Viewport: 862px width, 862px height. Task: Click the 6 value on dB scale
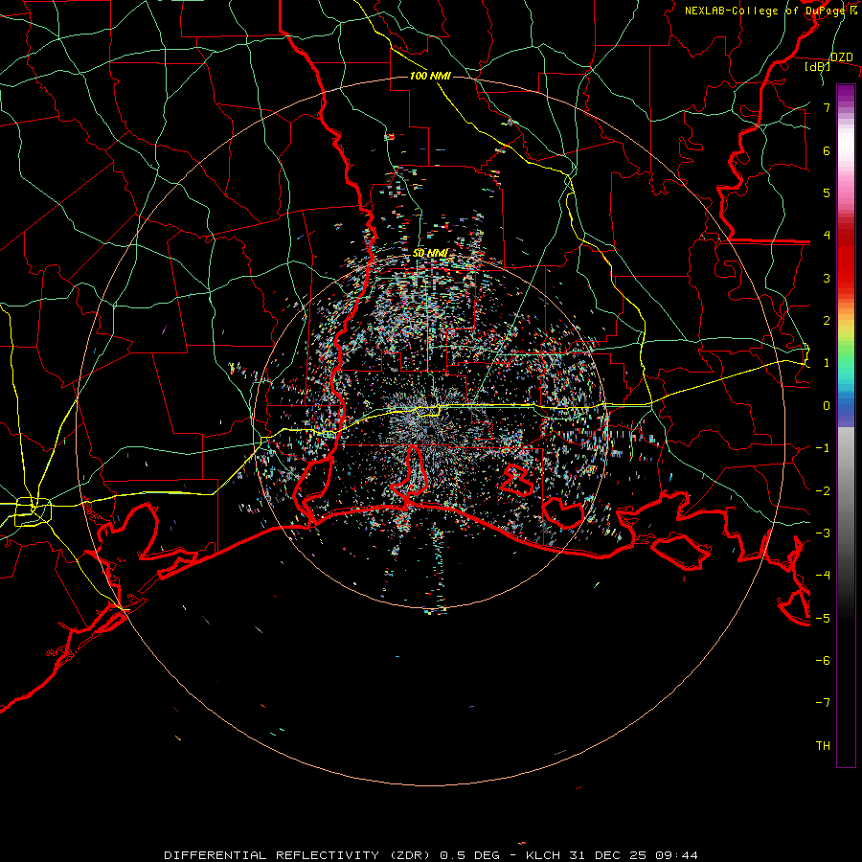click(827, 150)
